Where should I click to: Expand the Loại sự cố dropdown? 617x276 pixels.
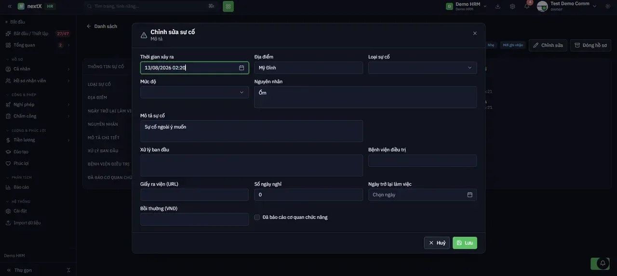[423, 68]
